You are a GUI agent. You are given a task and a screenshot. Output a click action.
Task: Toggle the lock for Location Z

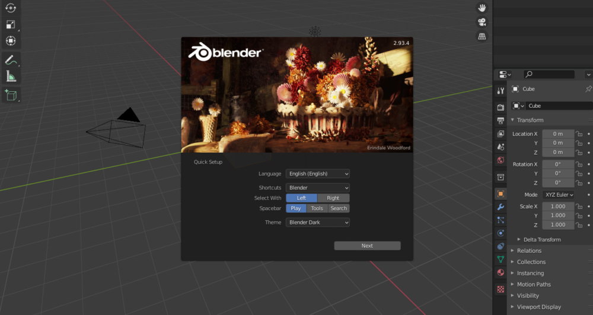coord(579,153)
